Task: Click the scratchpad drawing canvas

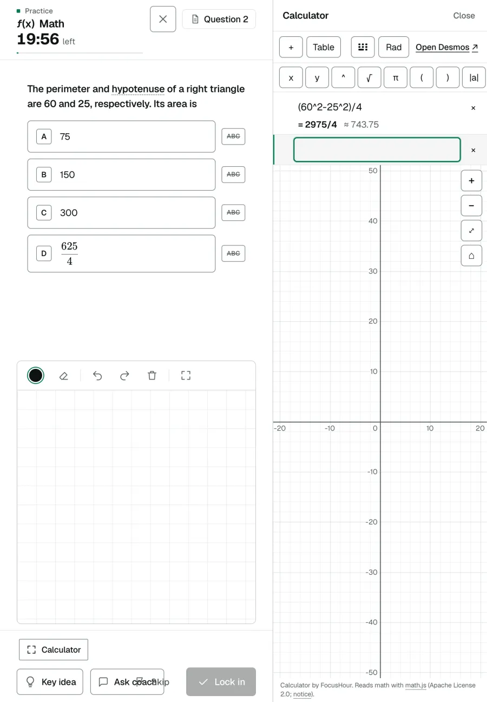Action: 136,506
